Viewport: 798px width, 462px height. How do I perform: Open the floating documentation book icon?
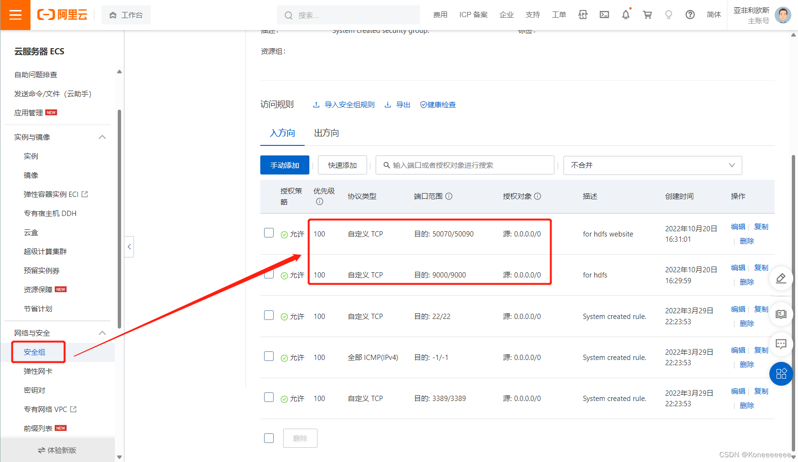coord(781,314)
